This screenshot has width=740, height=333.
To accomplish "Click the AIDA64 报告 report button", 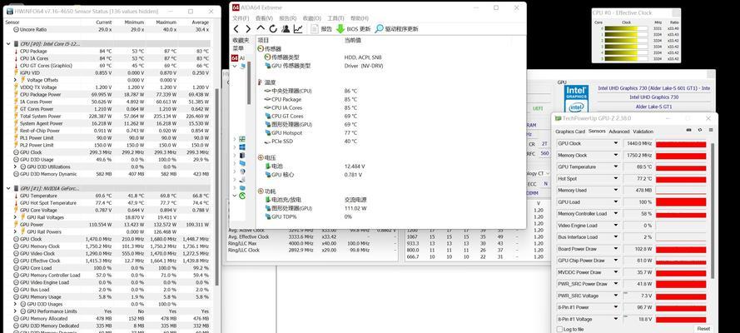I will tap(321, 29).
